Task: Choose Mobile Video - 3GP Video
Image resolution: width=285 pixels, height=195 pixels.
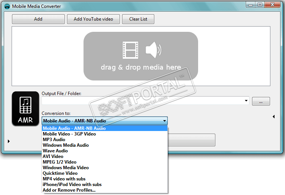Action: pyautogui.click(x=104, y=134)
